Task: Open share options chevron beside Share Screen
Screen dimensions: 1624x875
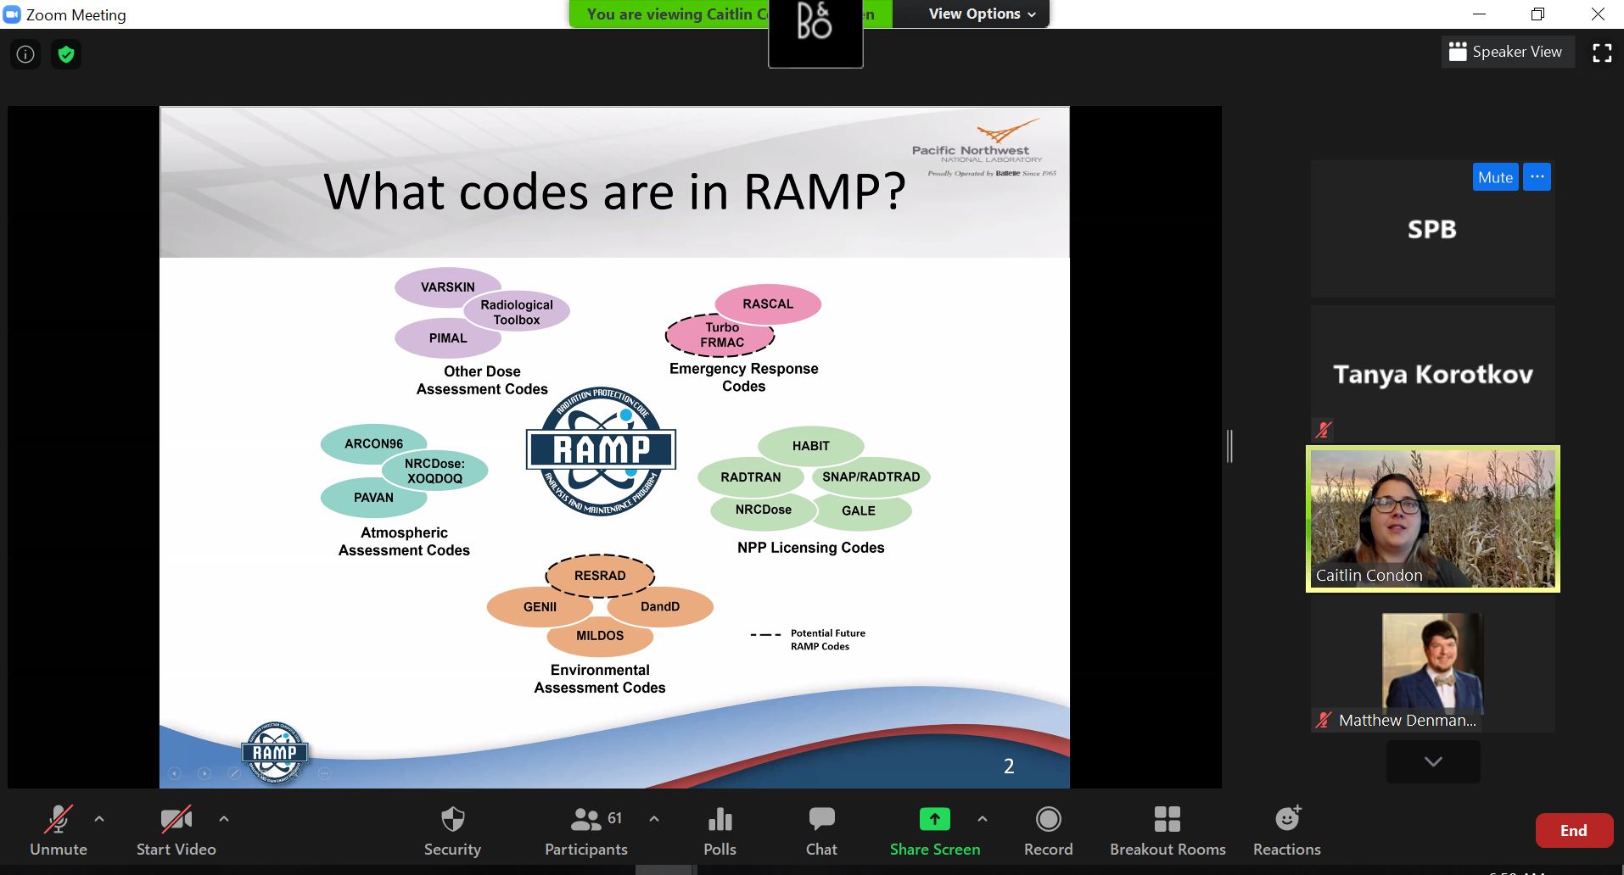Action: (983, 819)
